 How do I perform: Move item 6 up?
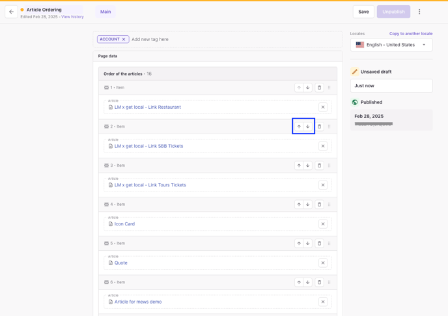coord(299,282)
